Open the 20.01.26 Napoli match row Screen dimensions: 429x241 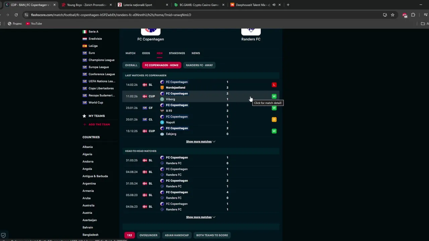(x=201, y=119)
